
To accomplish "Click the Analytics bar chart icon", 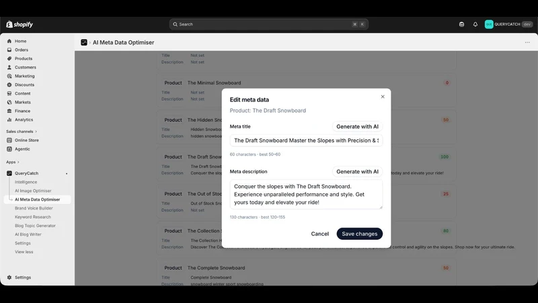I will click(x=9, y=120).
